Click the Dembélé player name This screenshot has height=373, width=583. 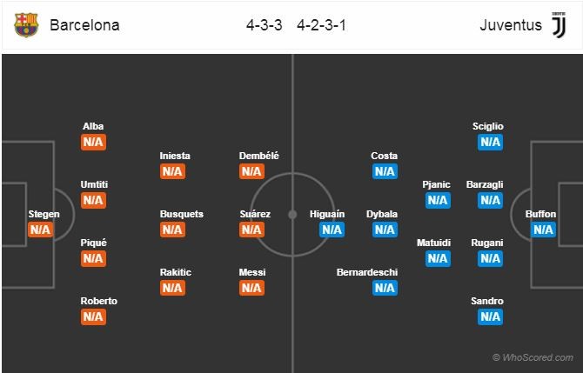258,156
